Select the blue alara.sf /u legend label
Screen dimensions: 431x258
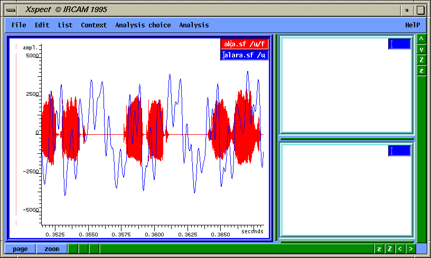pyautogui.click(x=245, y=55)
